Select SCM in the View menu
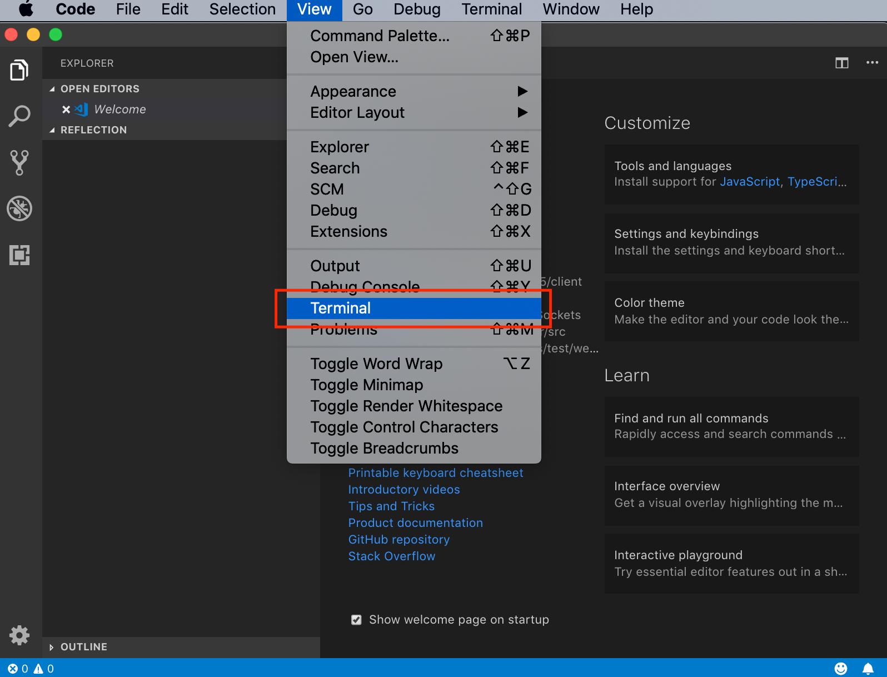Viewport: 887px width, 677px height. [414, 189]
